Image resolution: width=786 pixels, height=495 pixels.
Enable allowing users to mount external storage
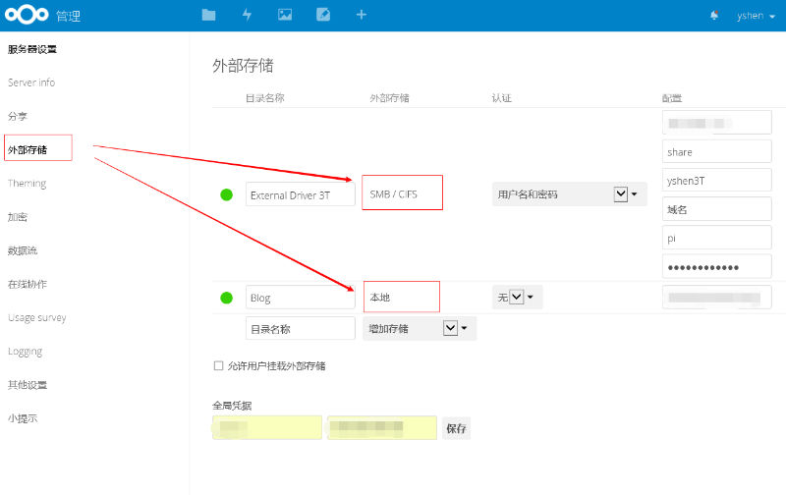[219, 365]
